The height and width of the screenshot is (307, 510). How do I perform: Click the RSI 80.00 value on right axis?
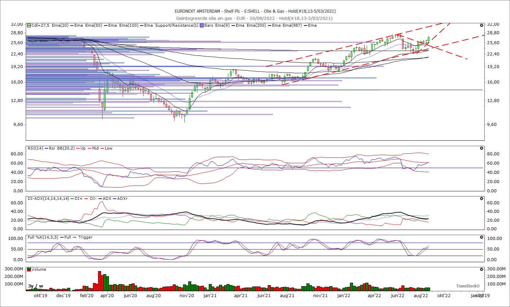(x=493, y=154)
